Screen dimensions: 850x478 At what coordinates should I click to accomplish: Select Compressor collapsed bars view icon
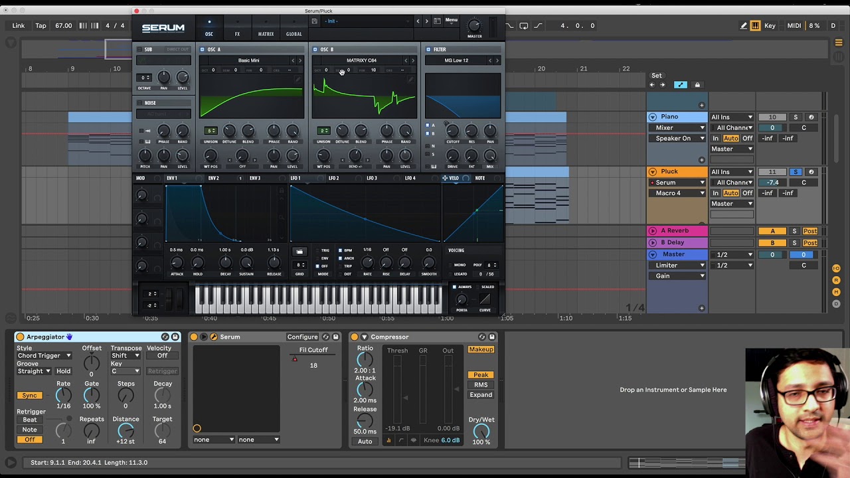[x=389, y=440]
